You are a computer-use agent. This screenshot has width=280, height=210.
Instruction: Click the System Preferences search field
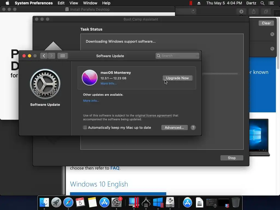(177, 56)
